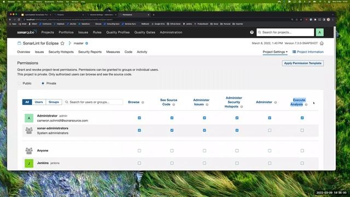The height and width of the screenshot is (197, 350).
Task: Open the browser three-dot menu
Action: click(332, 20)
